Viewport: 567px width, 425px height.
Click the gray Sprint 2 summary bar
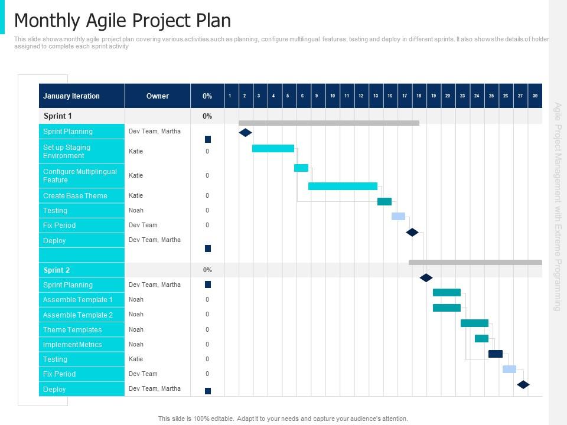point(475,262)
